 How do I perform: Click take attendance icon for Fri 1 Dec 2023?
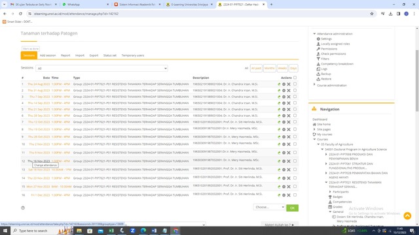pyautogui.click(x=279, y=195)
